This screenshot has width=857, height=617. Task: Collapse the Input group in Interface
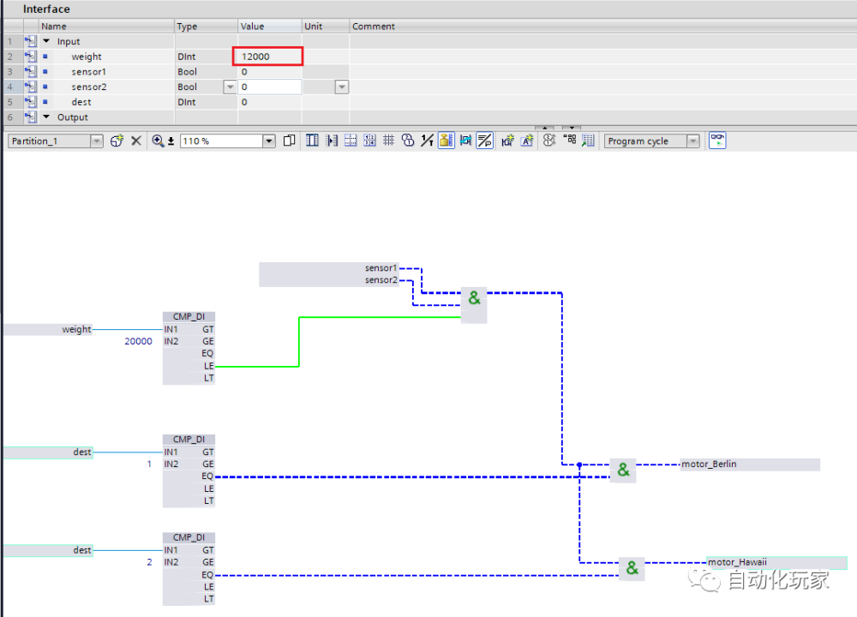[46, 41]
